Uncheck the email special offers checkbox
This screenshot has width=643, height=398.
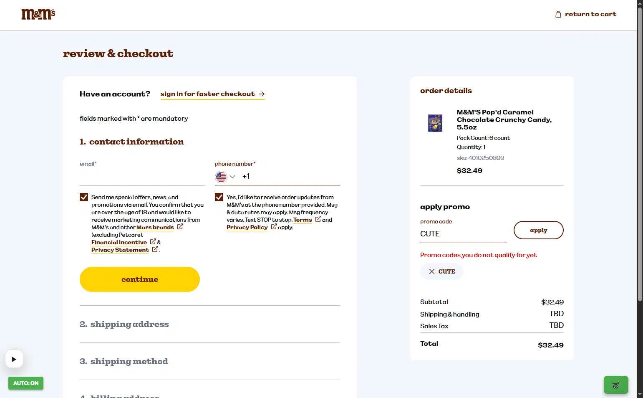pyautogui.click(x=84, y=197)
